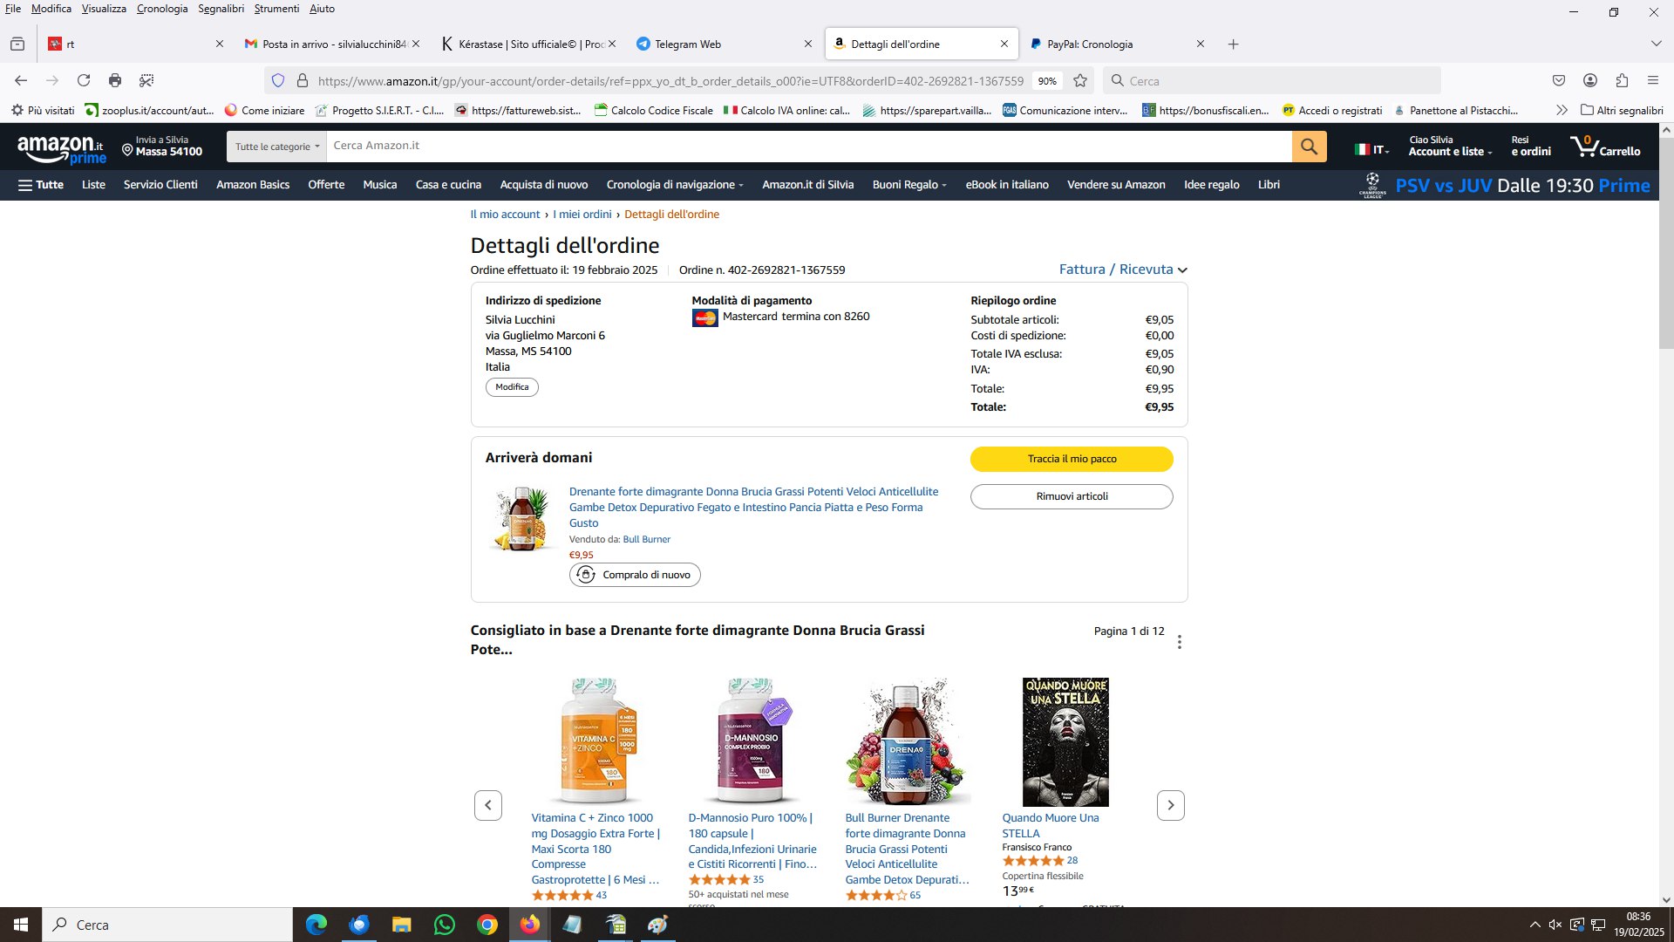The image size is (1674, 942).
Task: Reload the page with the refresh icon
Action: tap(84, 80)
